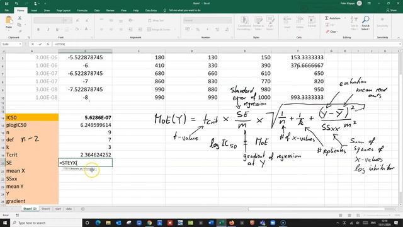Open the font size dropdown
Image resolution: width=403 pixels, height=227 pixels.
[x=71, y=20]
